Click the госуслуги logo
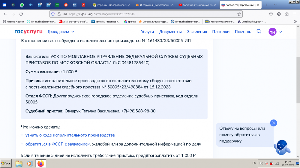This screenshot has width=300, height=168. (28, 32)
